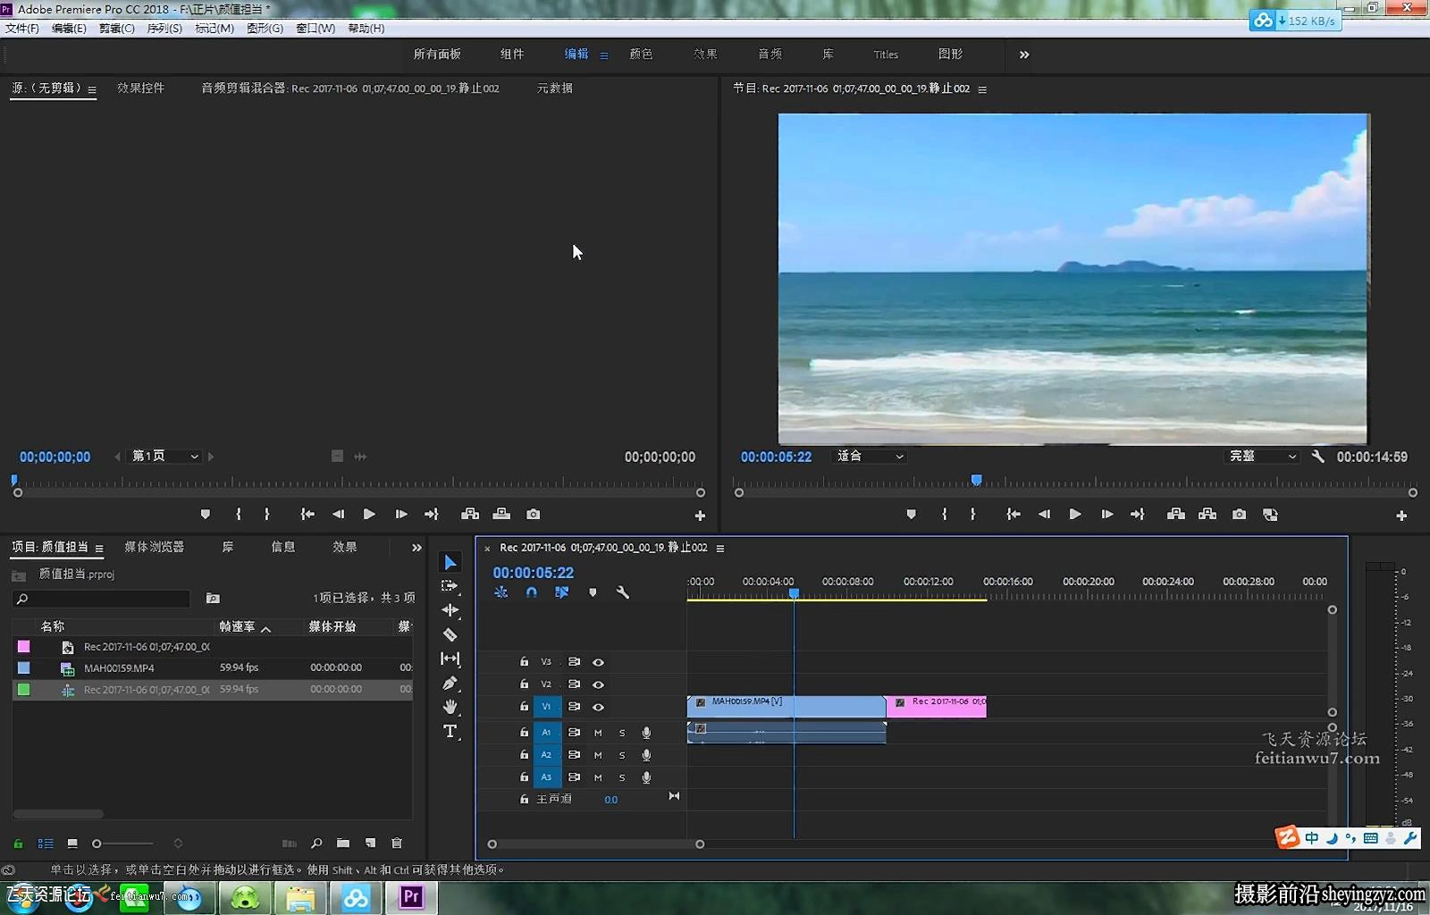1430x915 pixels.
Task: Open Find in Project panel
Action: click(316, 843)
